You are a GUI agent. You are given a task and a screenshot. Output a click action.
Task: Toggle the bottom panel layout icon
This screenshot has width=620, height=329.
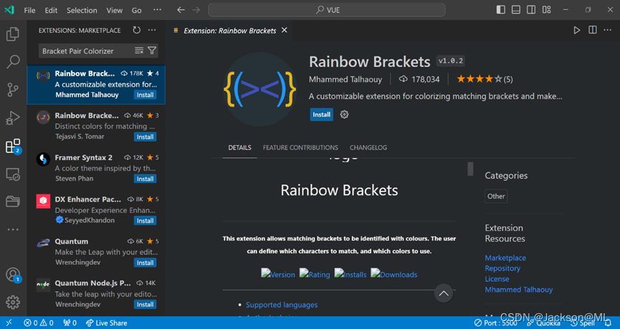pyautogui.click(x=515, y=10)
